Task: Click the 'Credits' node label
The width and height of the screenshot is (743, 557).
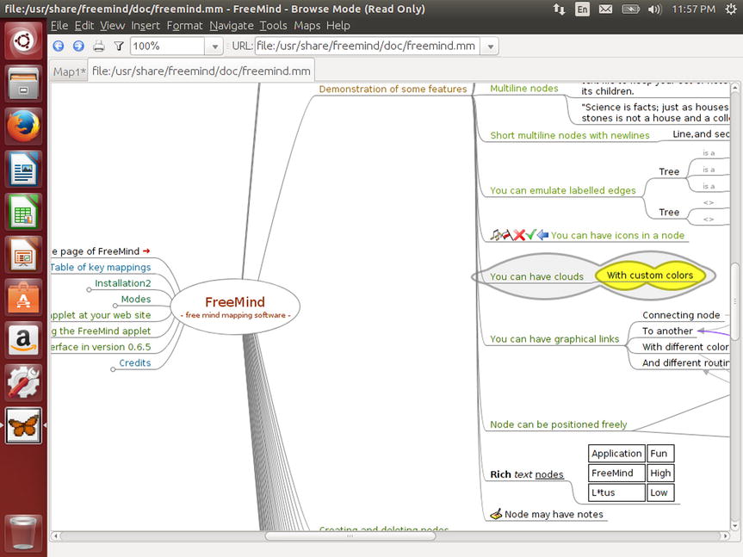Action: 135,362
